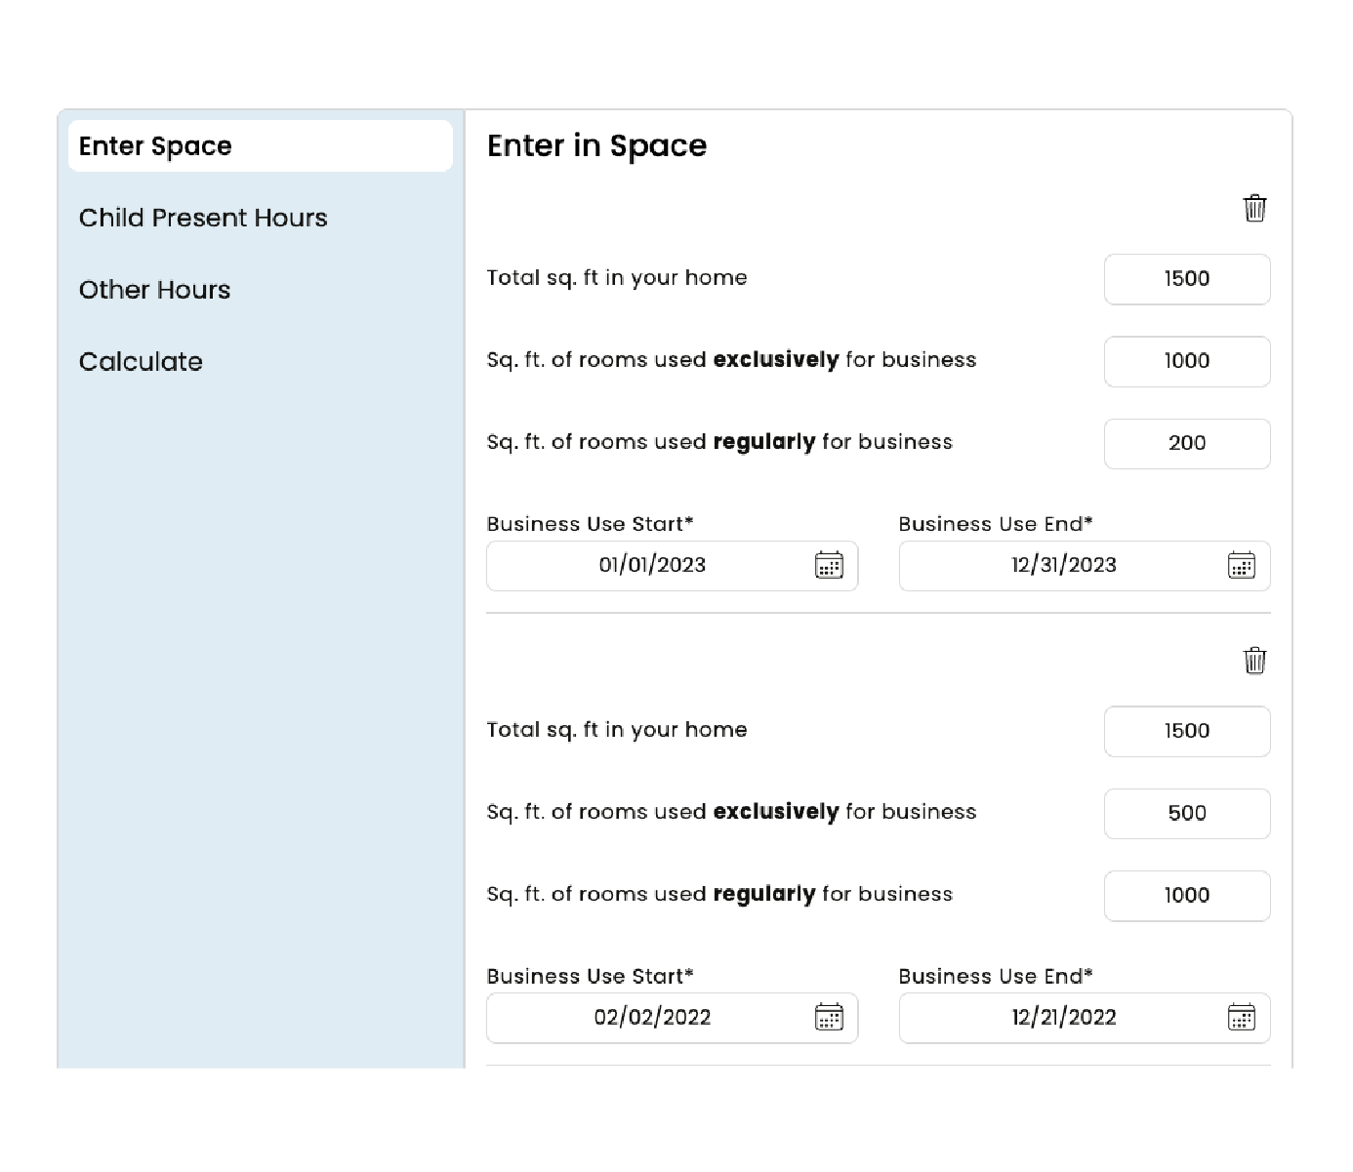
Task: Open calendar picker beside 12/21/2022 end date
Action: pos(1241,1018)
